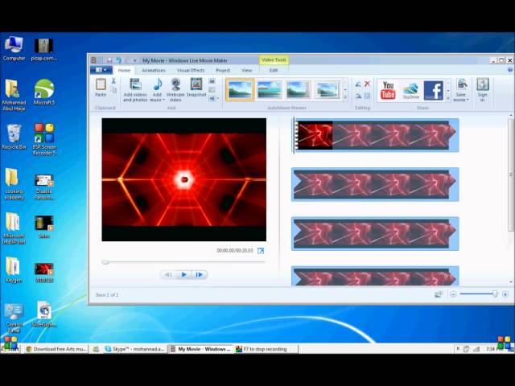This screenshot has height=386, width=515.
Task: Open the Save movie dropdown
Action: tap(461, 90)
